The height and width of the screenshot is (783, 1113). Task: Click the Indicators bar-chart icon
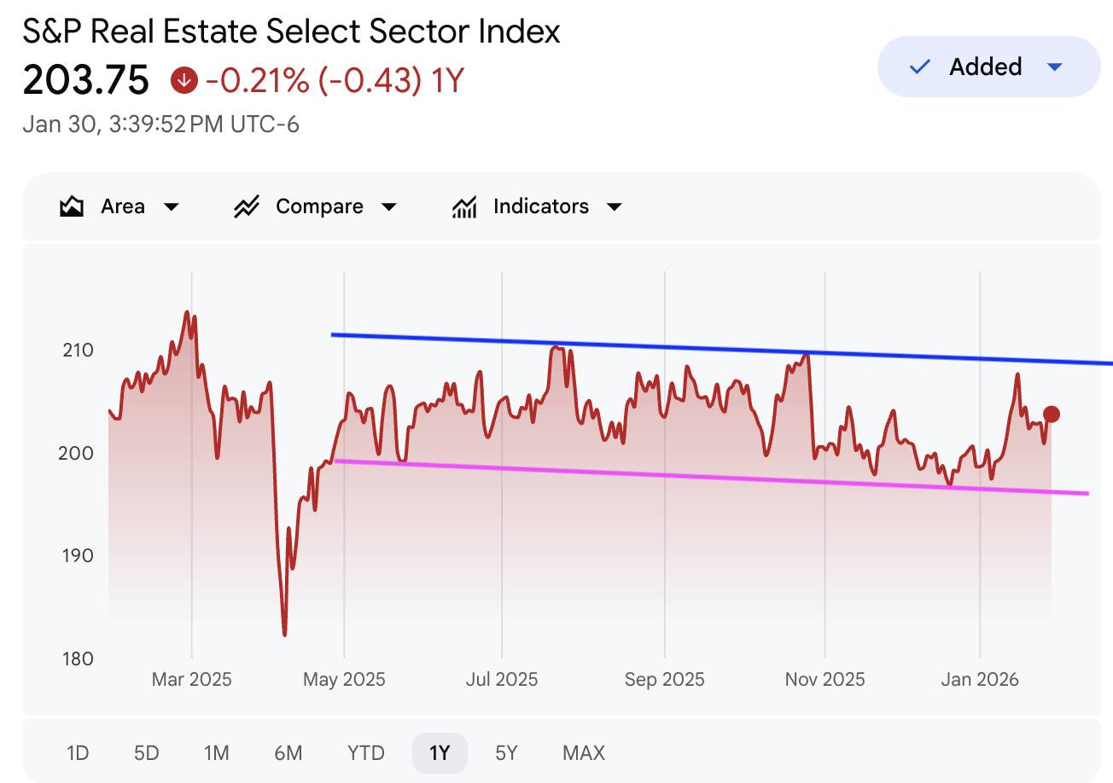tap(464, 206)
